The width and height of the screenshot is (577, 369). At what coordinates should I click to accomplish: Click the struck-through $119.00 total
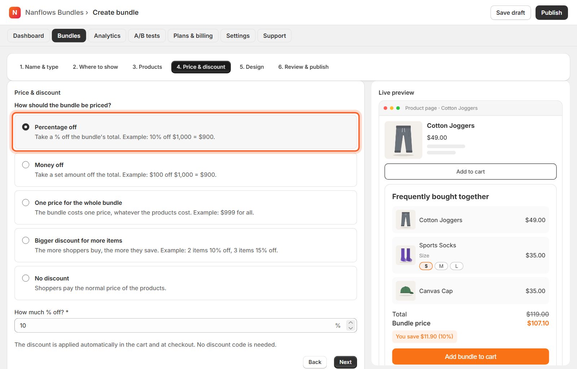(x=537, y=314)
